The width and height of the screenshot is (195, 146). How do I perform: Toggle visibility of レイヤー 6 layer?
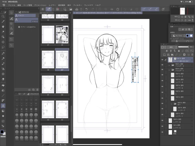point(162,120)
